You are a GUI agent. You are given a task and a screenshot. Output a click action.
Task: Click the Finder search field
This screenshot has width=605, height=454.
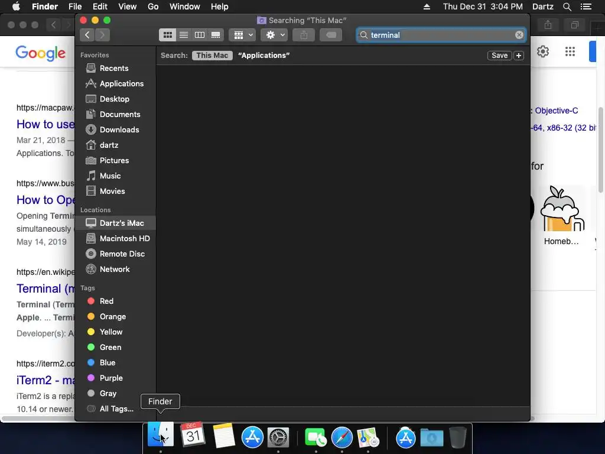pos(441,35)
